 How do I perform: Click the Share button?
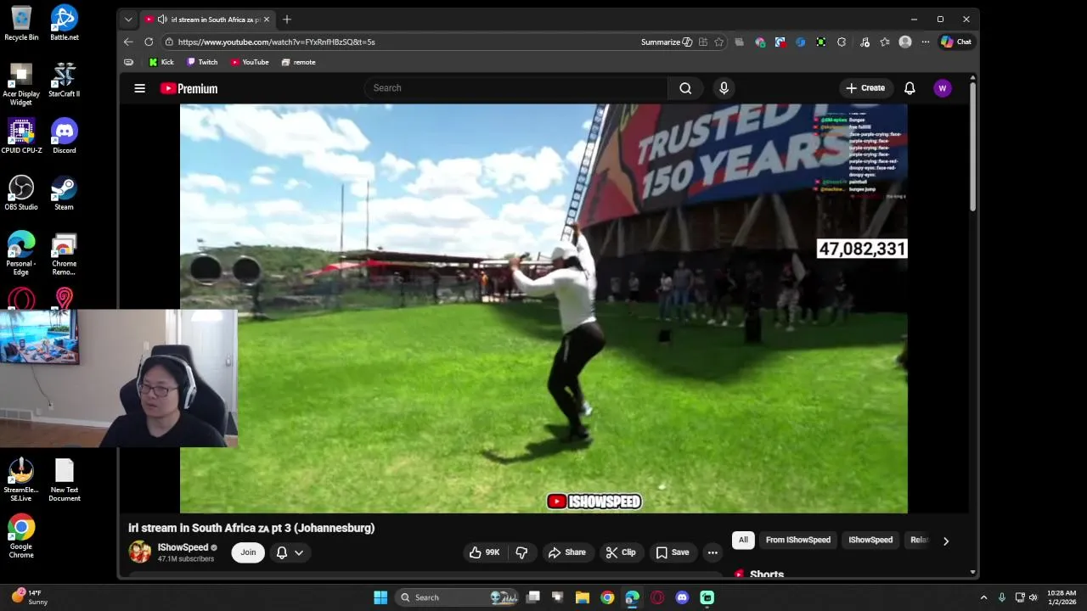(x=566, y=552)
